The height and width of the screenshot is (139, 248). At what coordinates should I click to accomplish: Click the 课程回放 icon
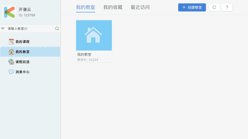11,62
